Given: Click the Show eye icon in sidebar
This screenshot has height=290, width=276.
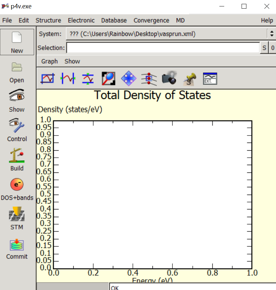Looking at the screenshot, I should coord(17,96).
